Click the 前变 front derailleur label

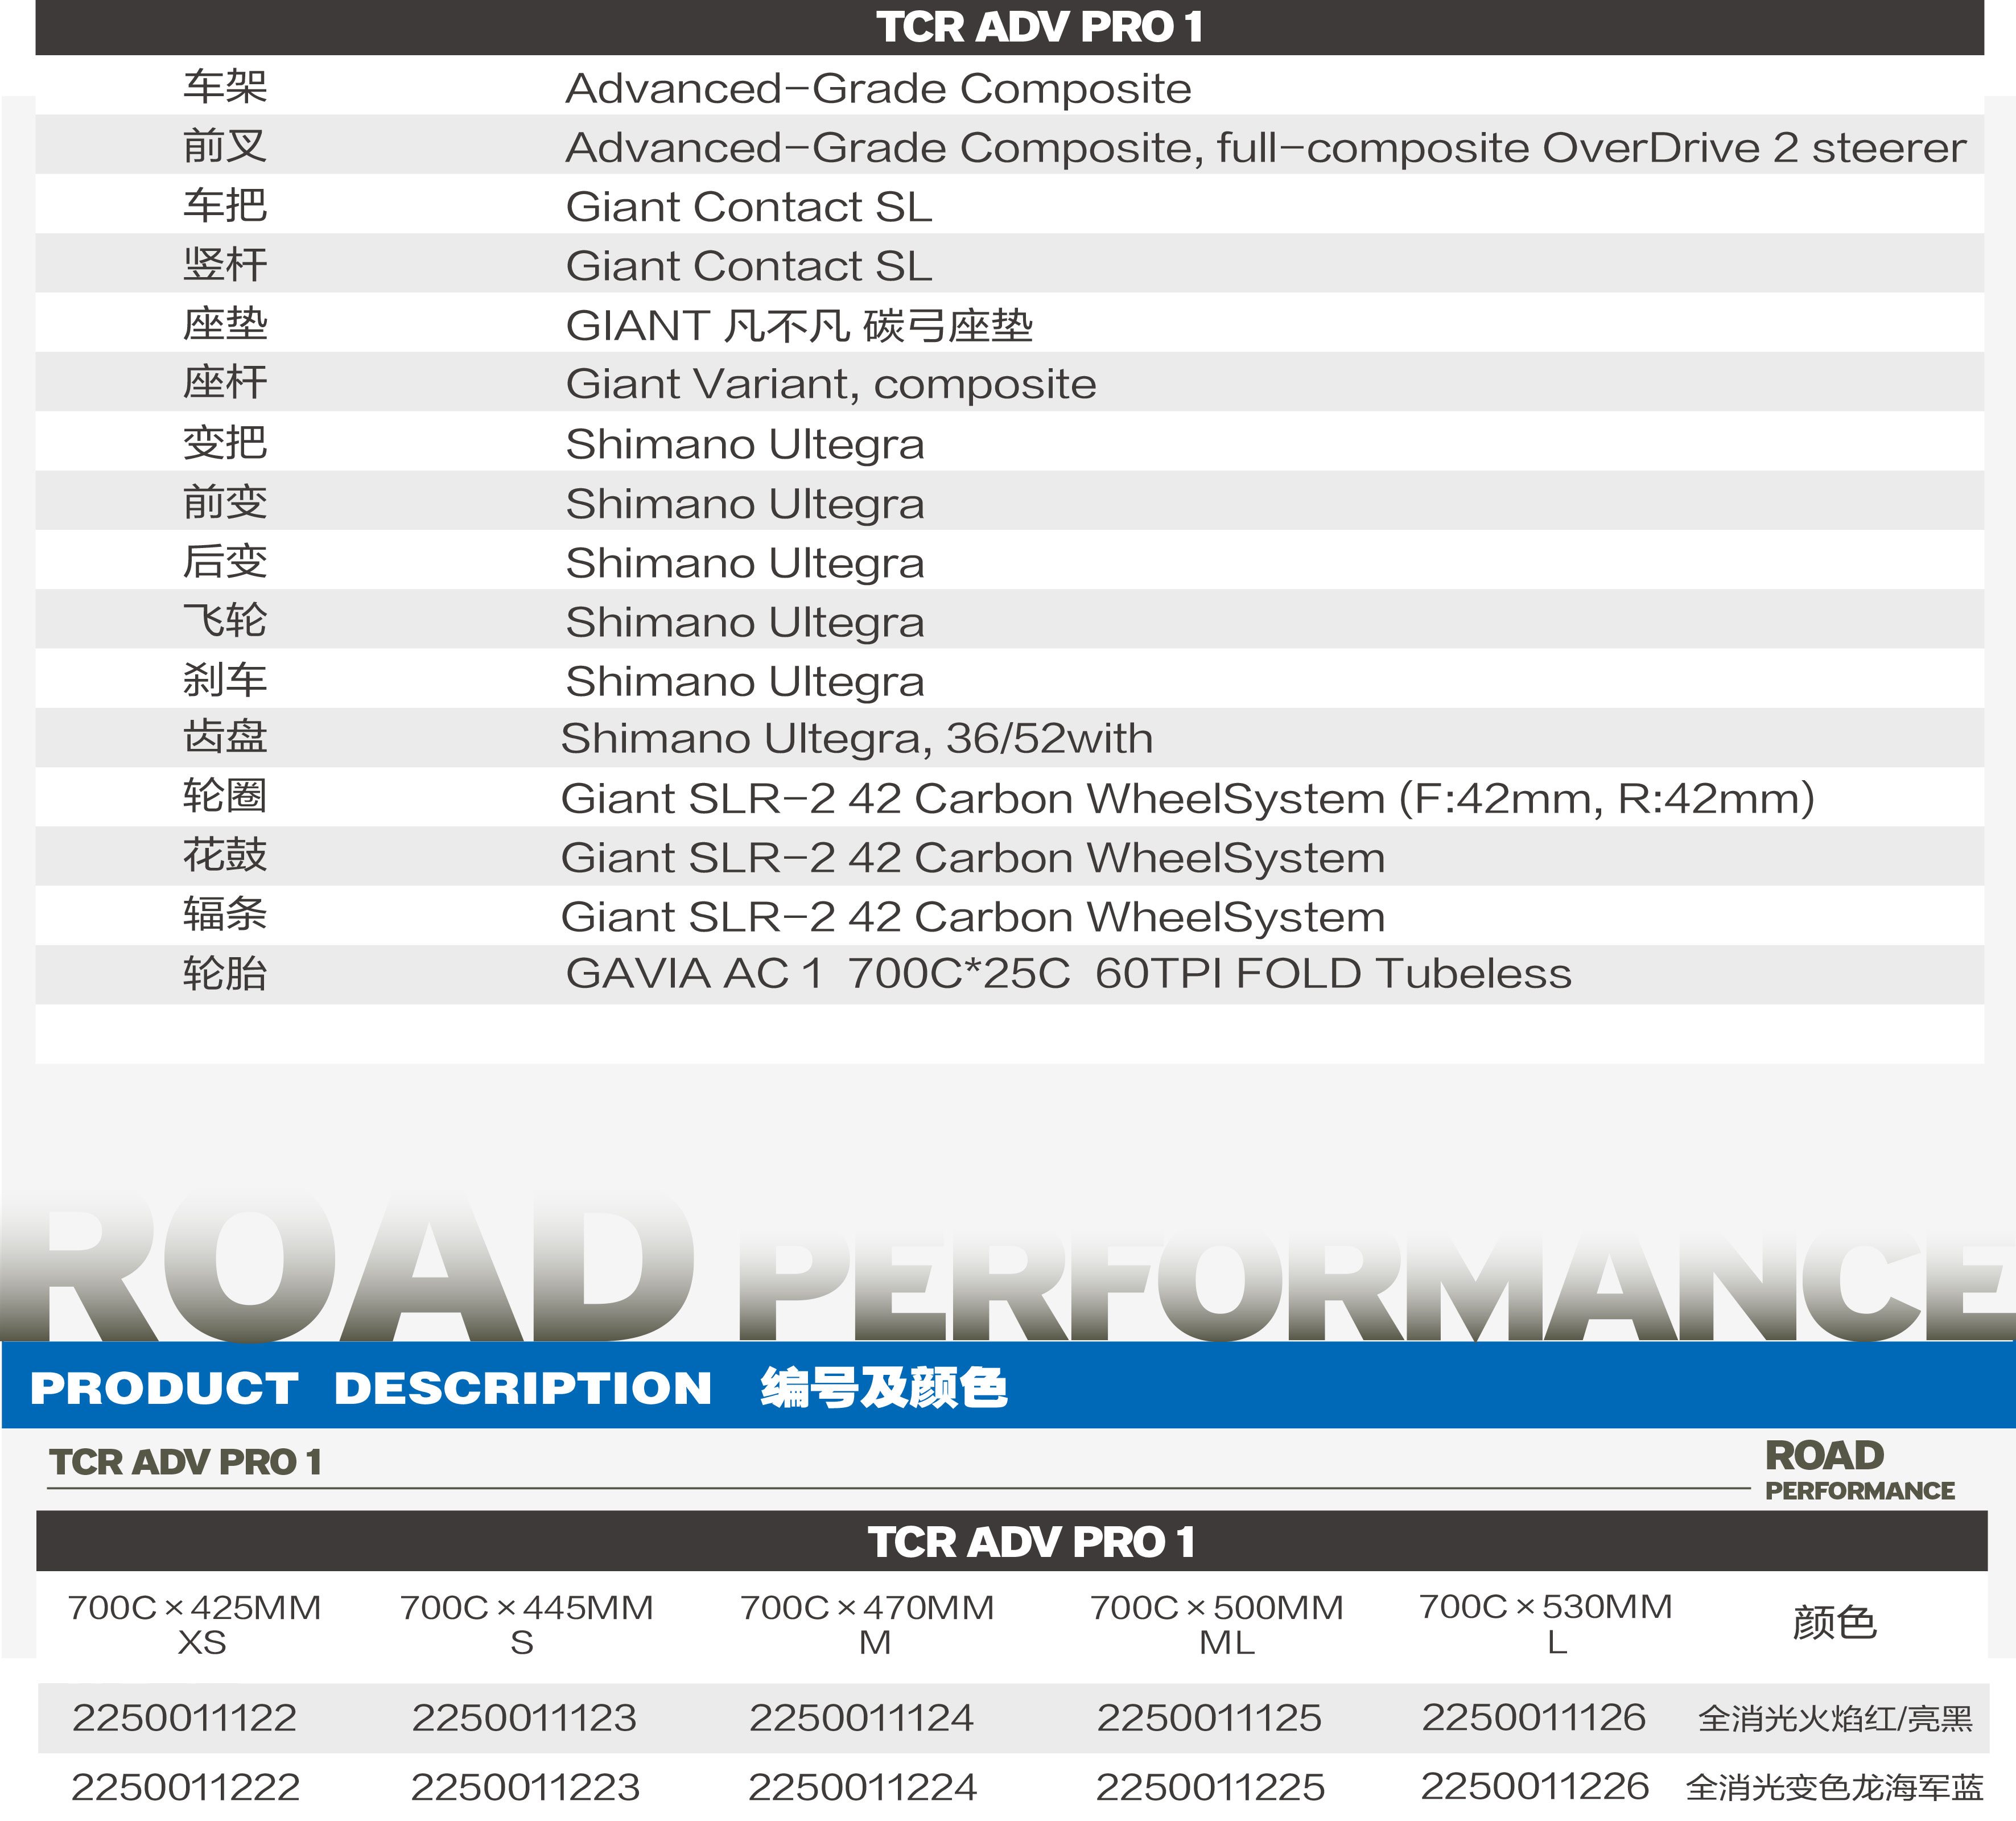(225, 501)
